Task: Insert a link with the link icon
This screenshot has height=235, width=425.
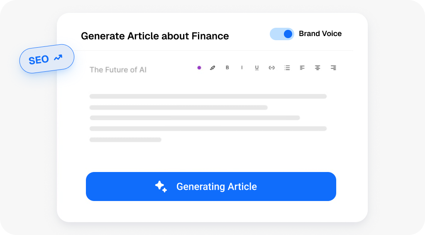Action: [271, 68]
